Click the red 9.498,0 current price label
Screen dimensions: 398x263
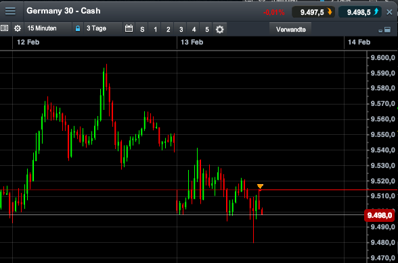[380, 216]
